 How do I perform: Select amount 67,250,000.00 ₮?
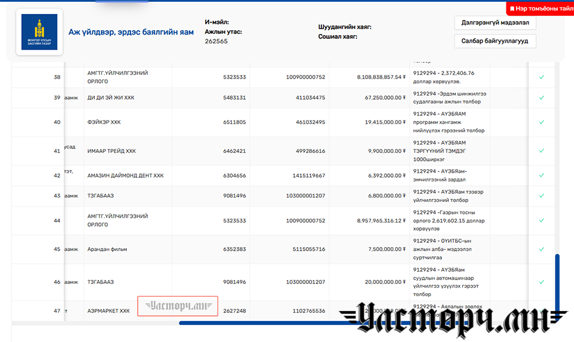[385, 97]
